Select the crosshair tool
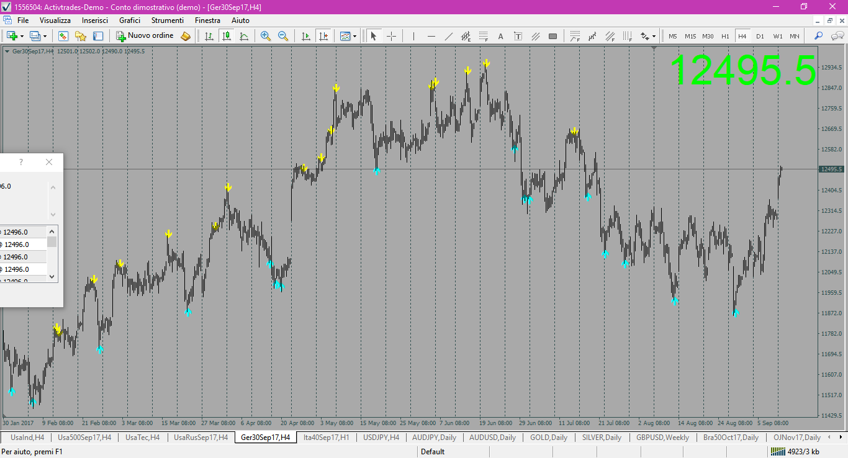848x458 pixels. [x=391, y=36]
